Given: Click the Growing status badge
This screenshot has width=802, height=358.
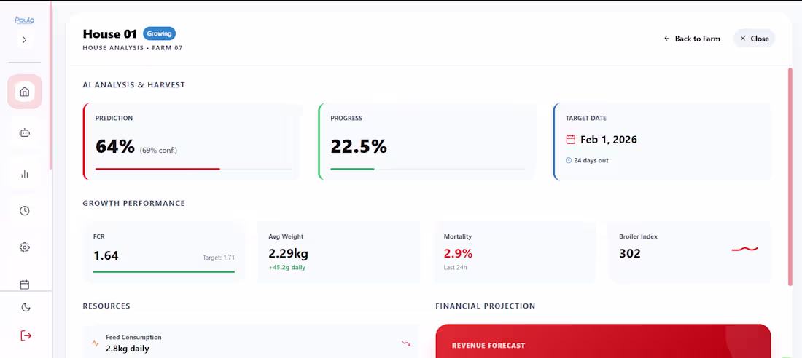Looking at the screenshot, I should (159, 33).
